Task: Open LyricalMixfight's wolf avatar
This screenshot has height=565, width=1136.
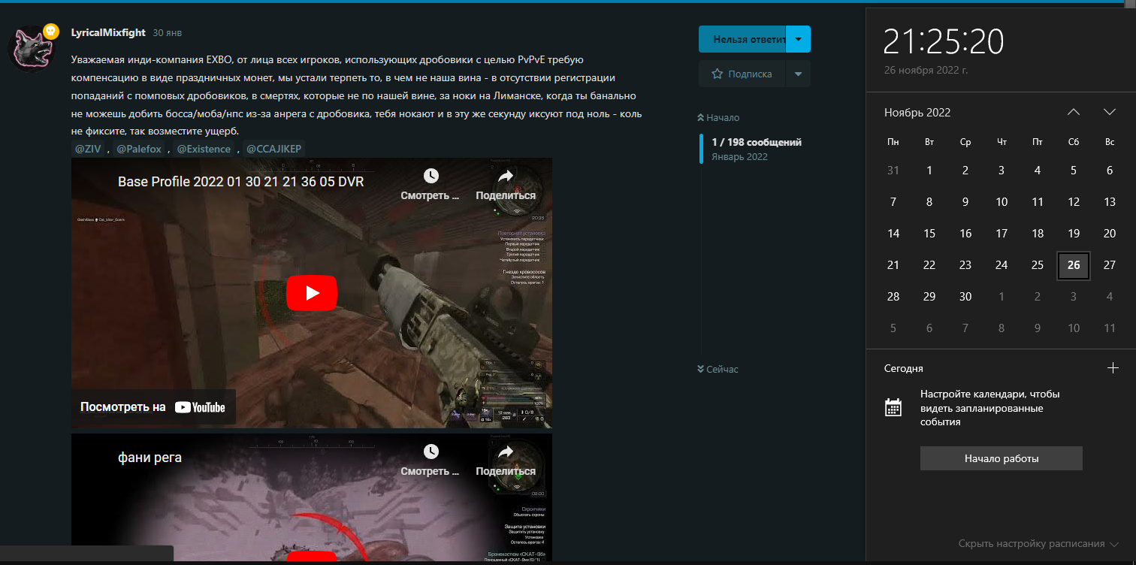Action: (32, 50)
